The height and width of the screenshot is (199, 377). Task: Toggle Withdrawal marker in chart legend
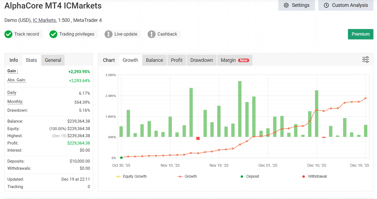314,177
